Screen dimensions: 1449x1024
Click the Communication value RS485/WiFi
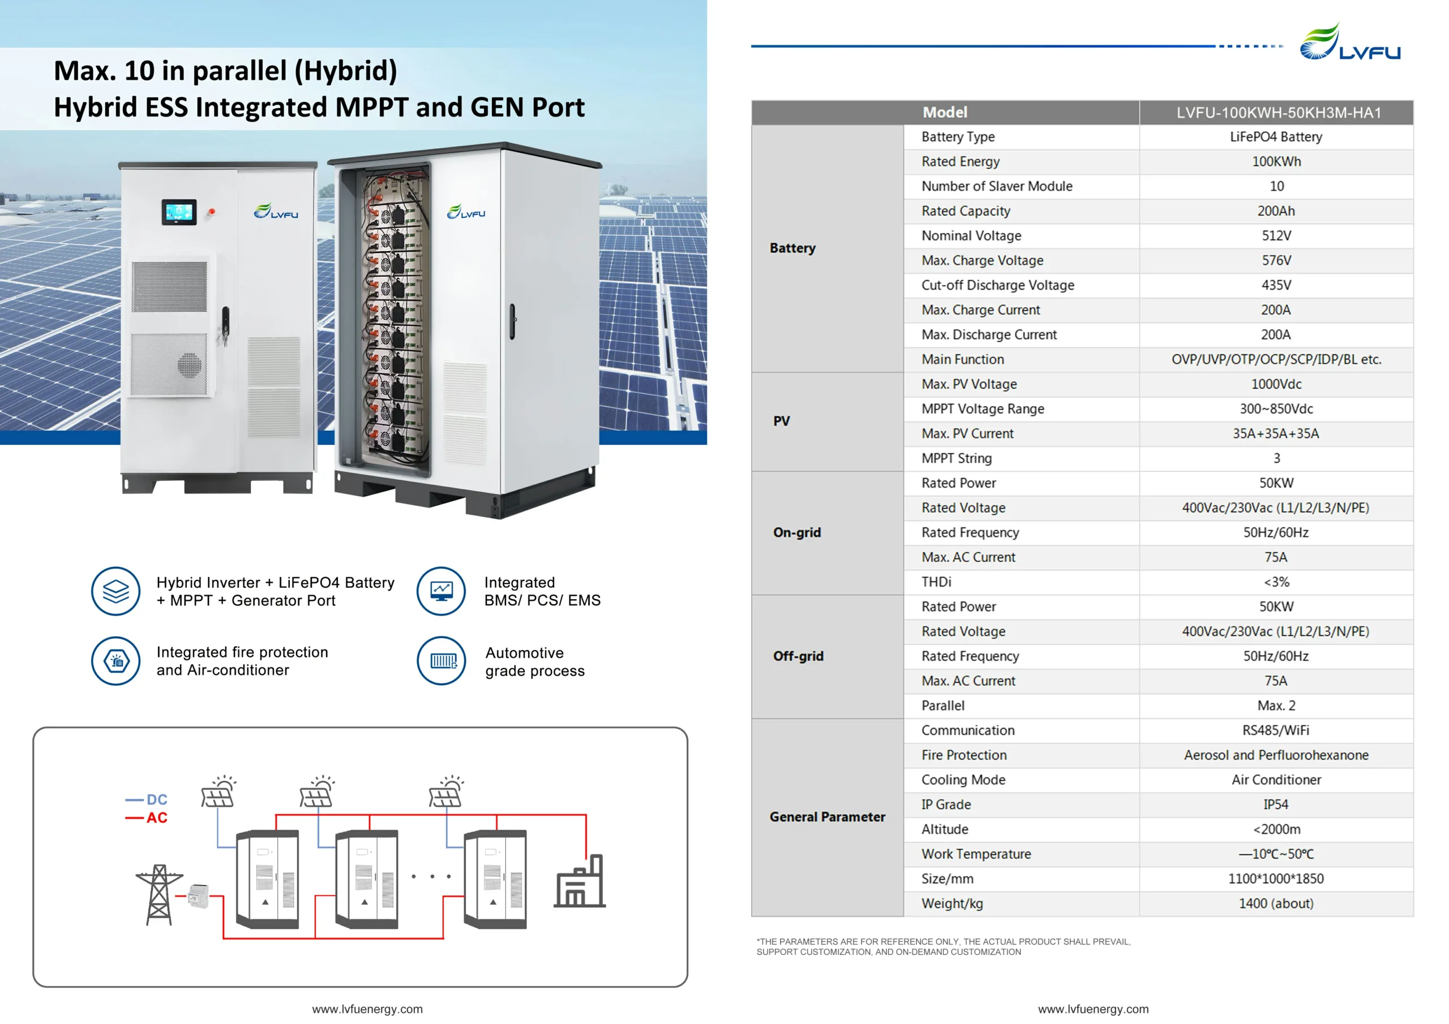1276,730
